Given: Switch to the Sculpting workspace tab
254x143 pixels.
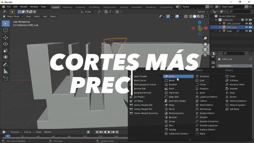Looking at the screenshot, I should [x=80, y=7].
